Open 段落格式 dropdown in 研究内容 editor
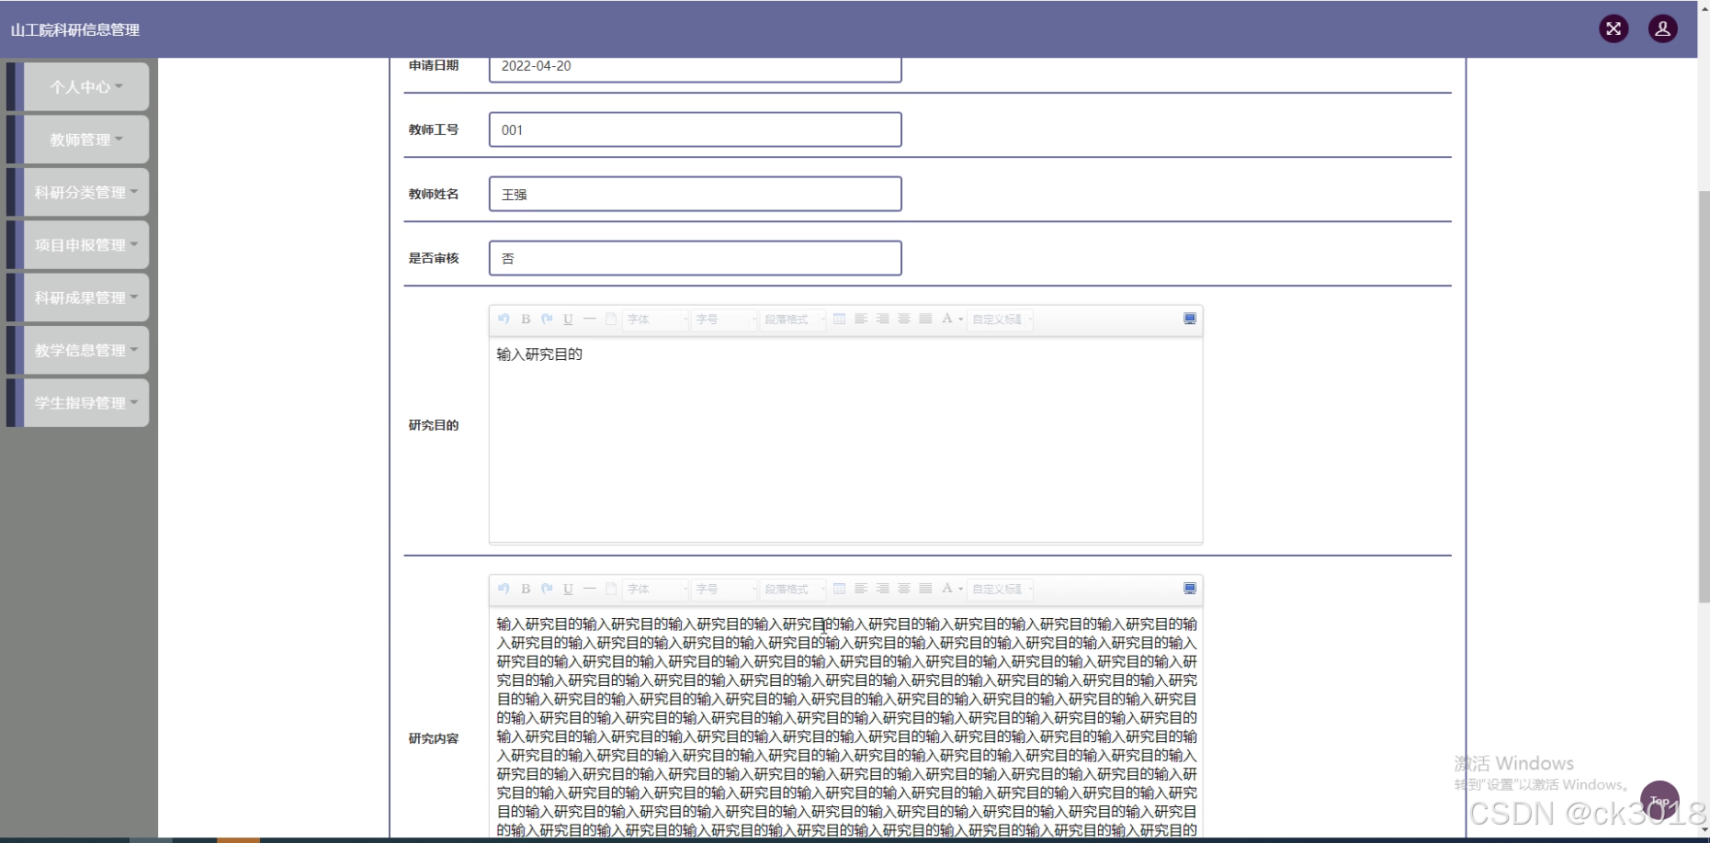Viewport: 1710px width, 843px height. pyautogui.click(x=794, y=589)
